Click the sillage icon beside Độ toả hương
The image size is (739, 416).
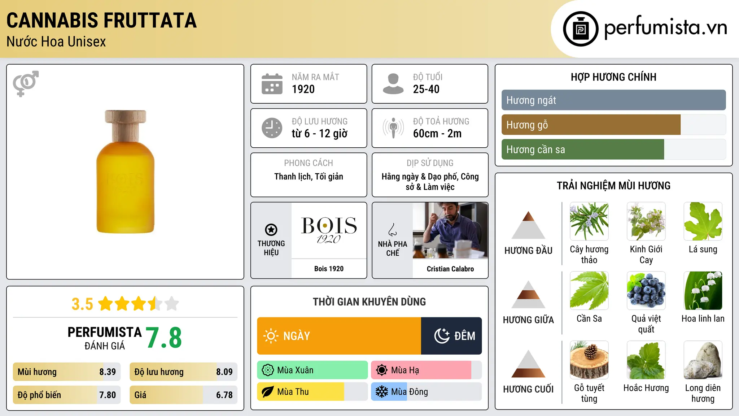click(x=393, y=128)
